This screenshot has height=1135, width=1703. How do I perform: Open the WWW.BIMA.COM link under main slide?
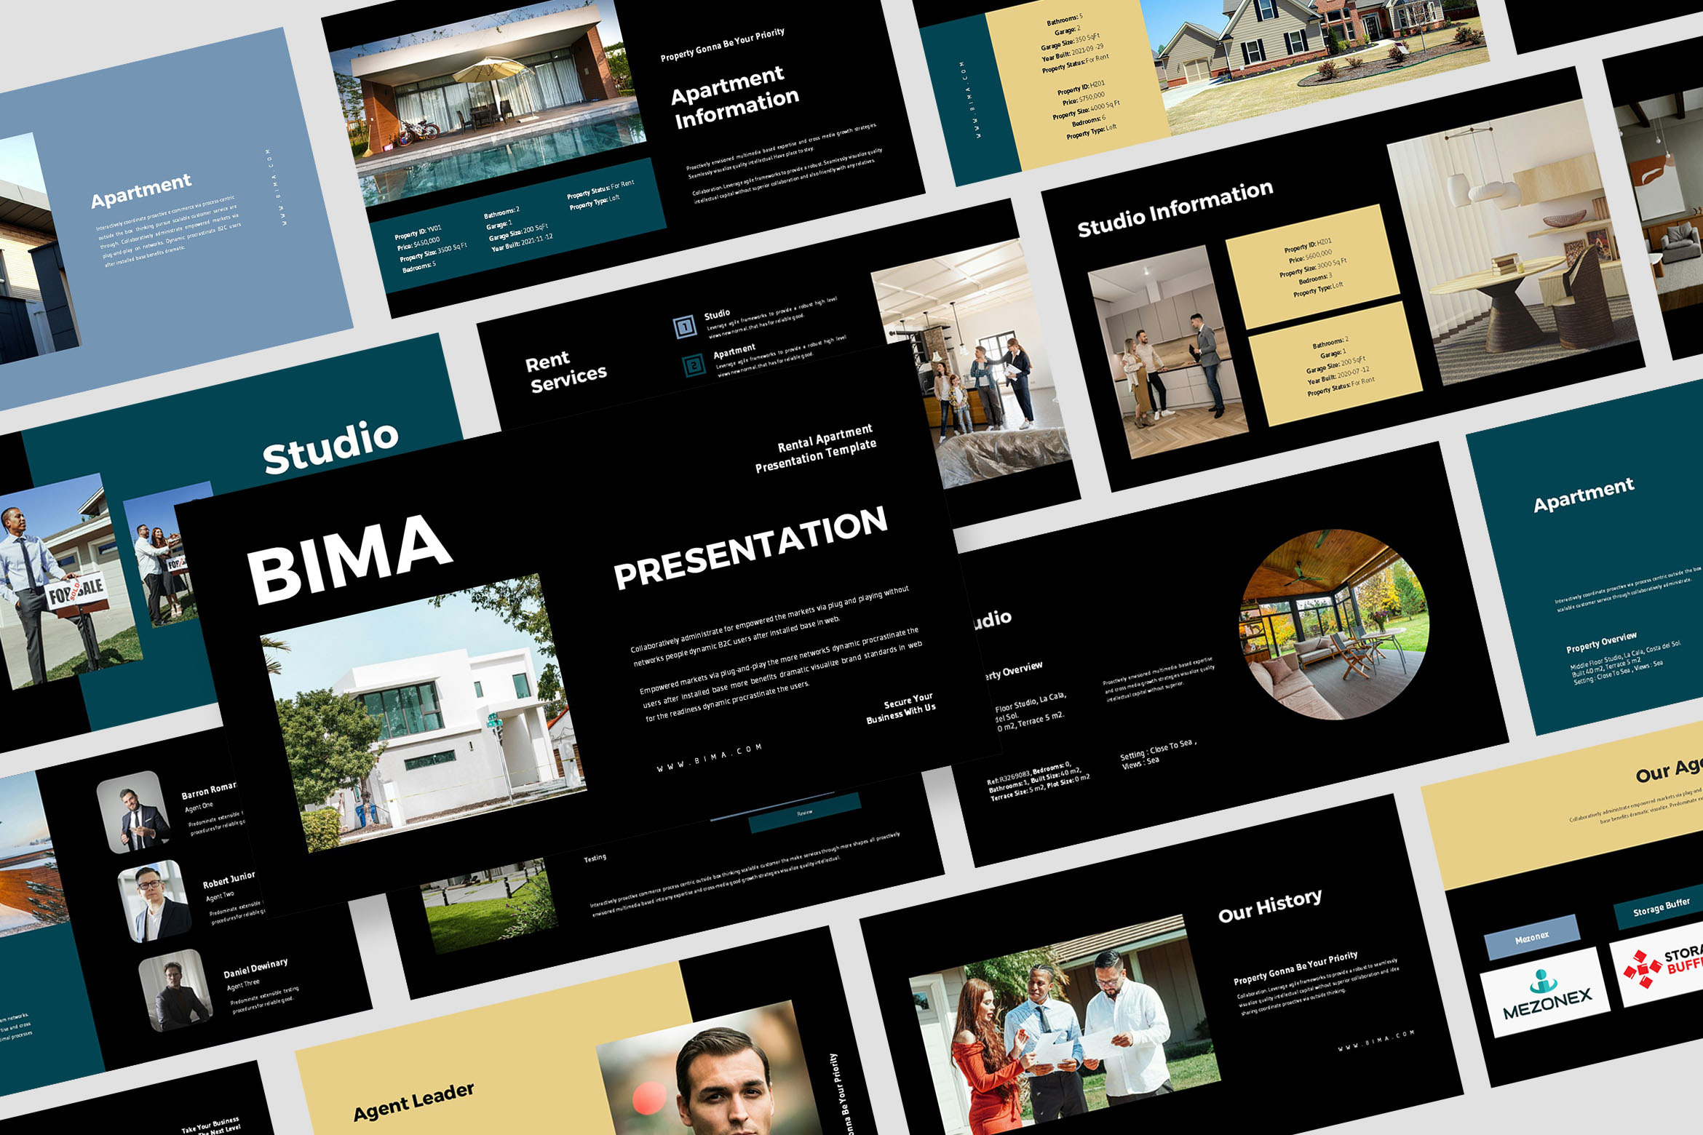709,758
